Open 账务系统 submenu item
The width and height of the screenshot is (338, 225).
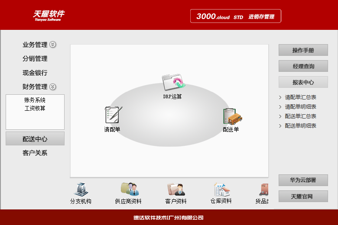pos(35,100)
